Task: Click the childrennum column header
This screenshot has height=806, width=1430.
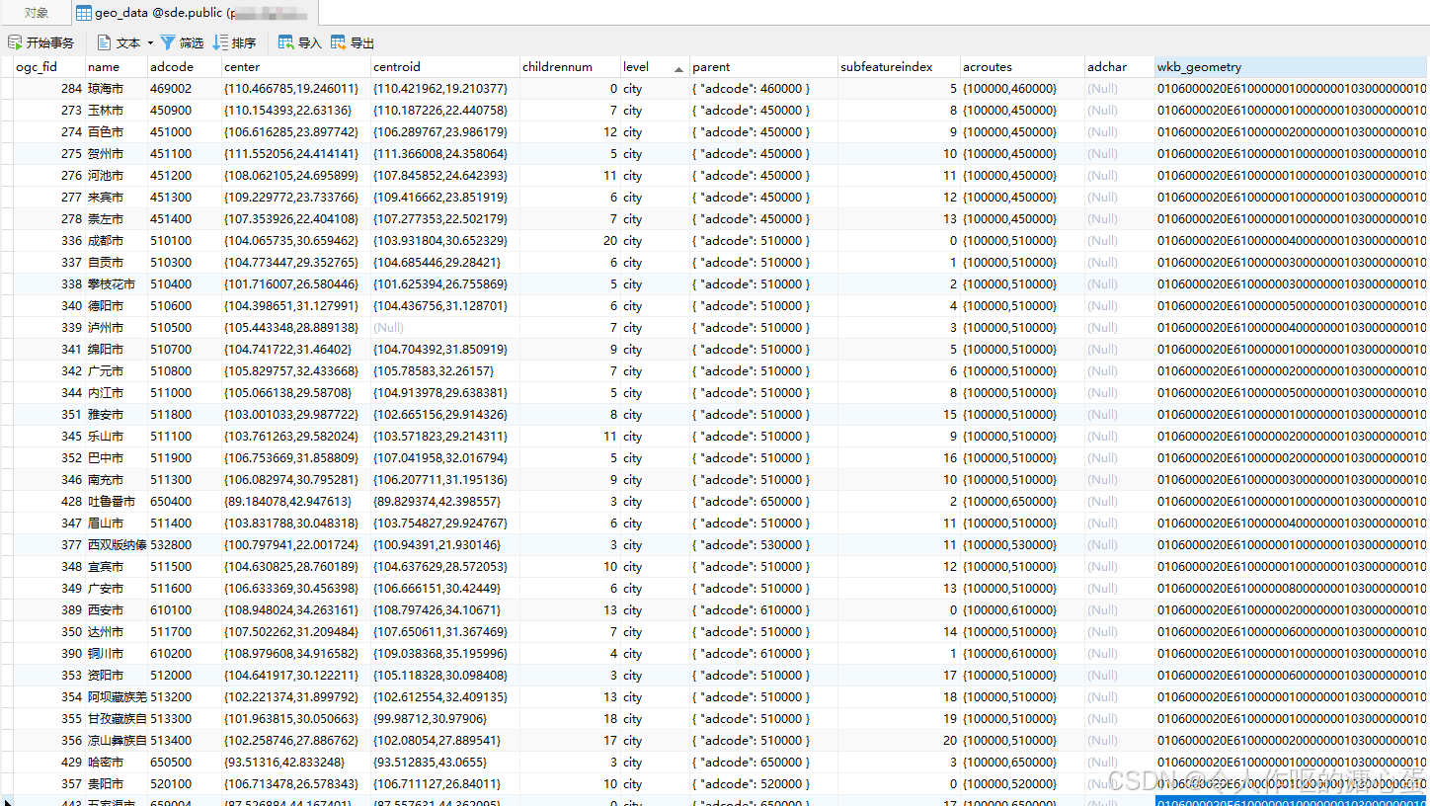Action: (557, 67)
